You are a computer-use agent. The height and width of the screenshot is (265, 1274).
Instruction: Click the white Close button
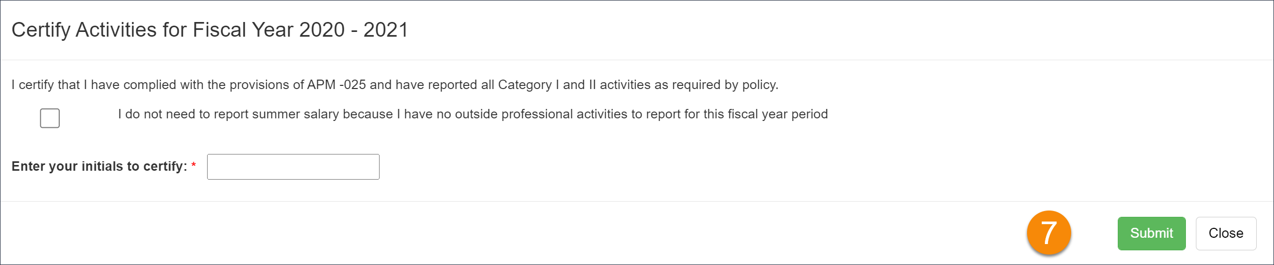click(x=1226, y=234)
